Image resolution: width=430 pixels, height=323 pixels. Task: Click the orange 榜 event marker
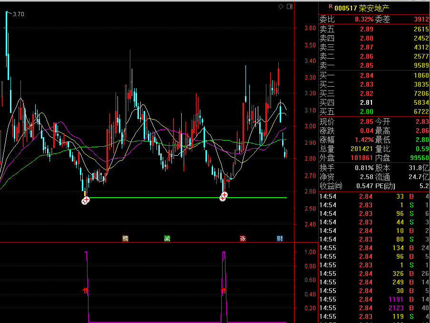[x=126, y=238]
